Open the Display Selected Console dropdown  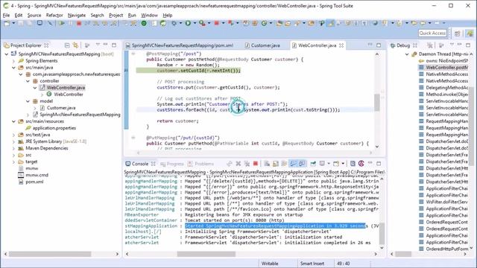pos(329,164)
